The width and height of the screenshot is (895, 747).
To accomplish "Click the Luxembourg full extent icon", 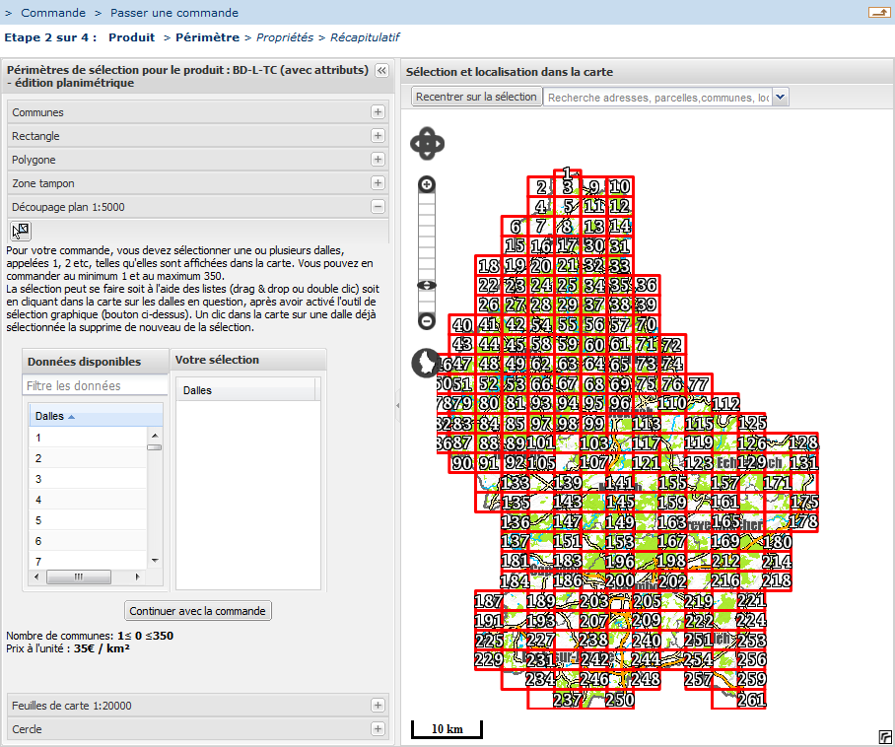I will [x=425, y=363].
